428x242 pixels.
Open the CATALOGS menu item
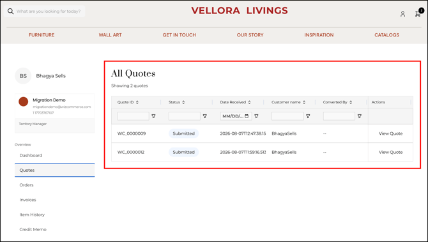point(386,35)
